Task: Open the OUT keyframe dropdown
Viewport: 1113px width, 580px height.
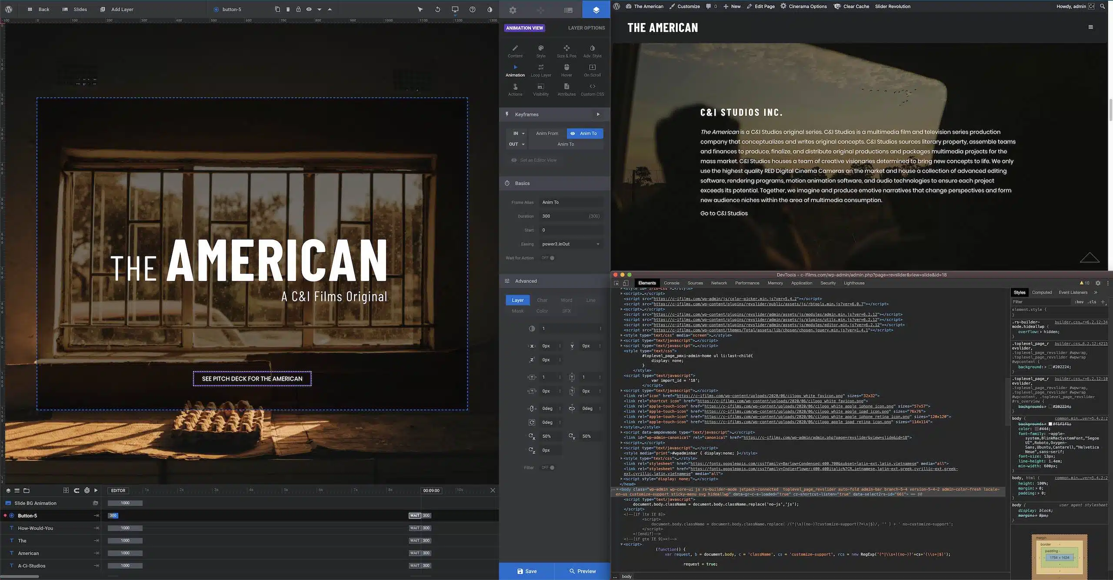Action: click(517, 144)
